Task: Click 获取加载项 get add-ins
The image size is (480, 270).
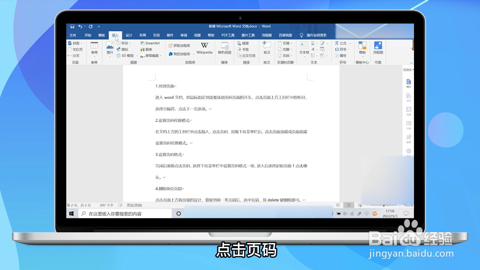Action: [179, 46]
